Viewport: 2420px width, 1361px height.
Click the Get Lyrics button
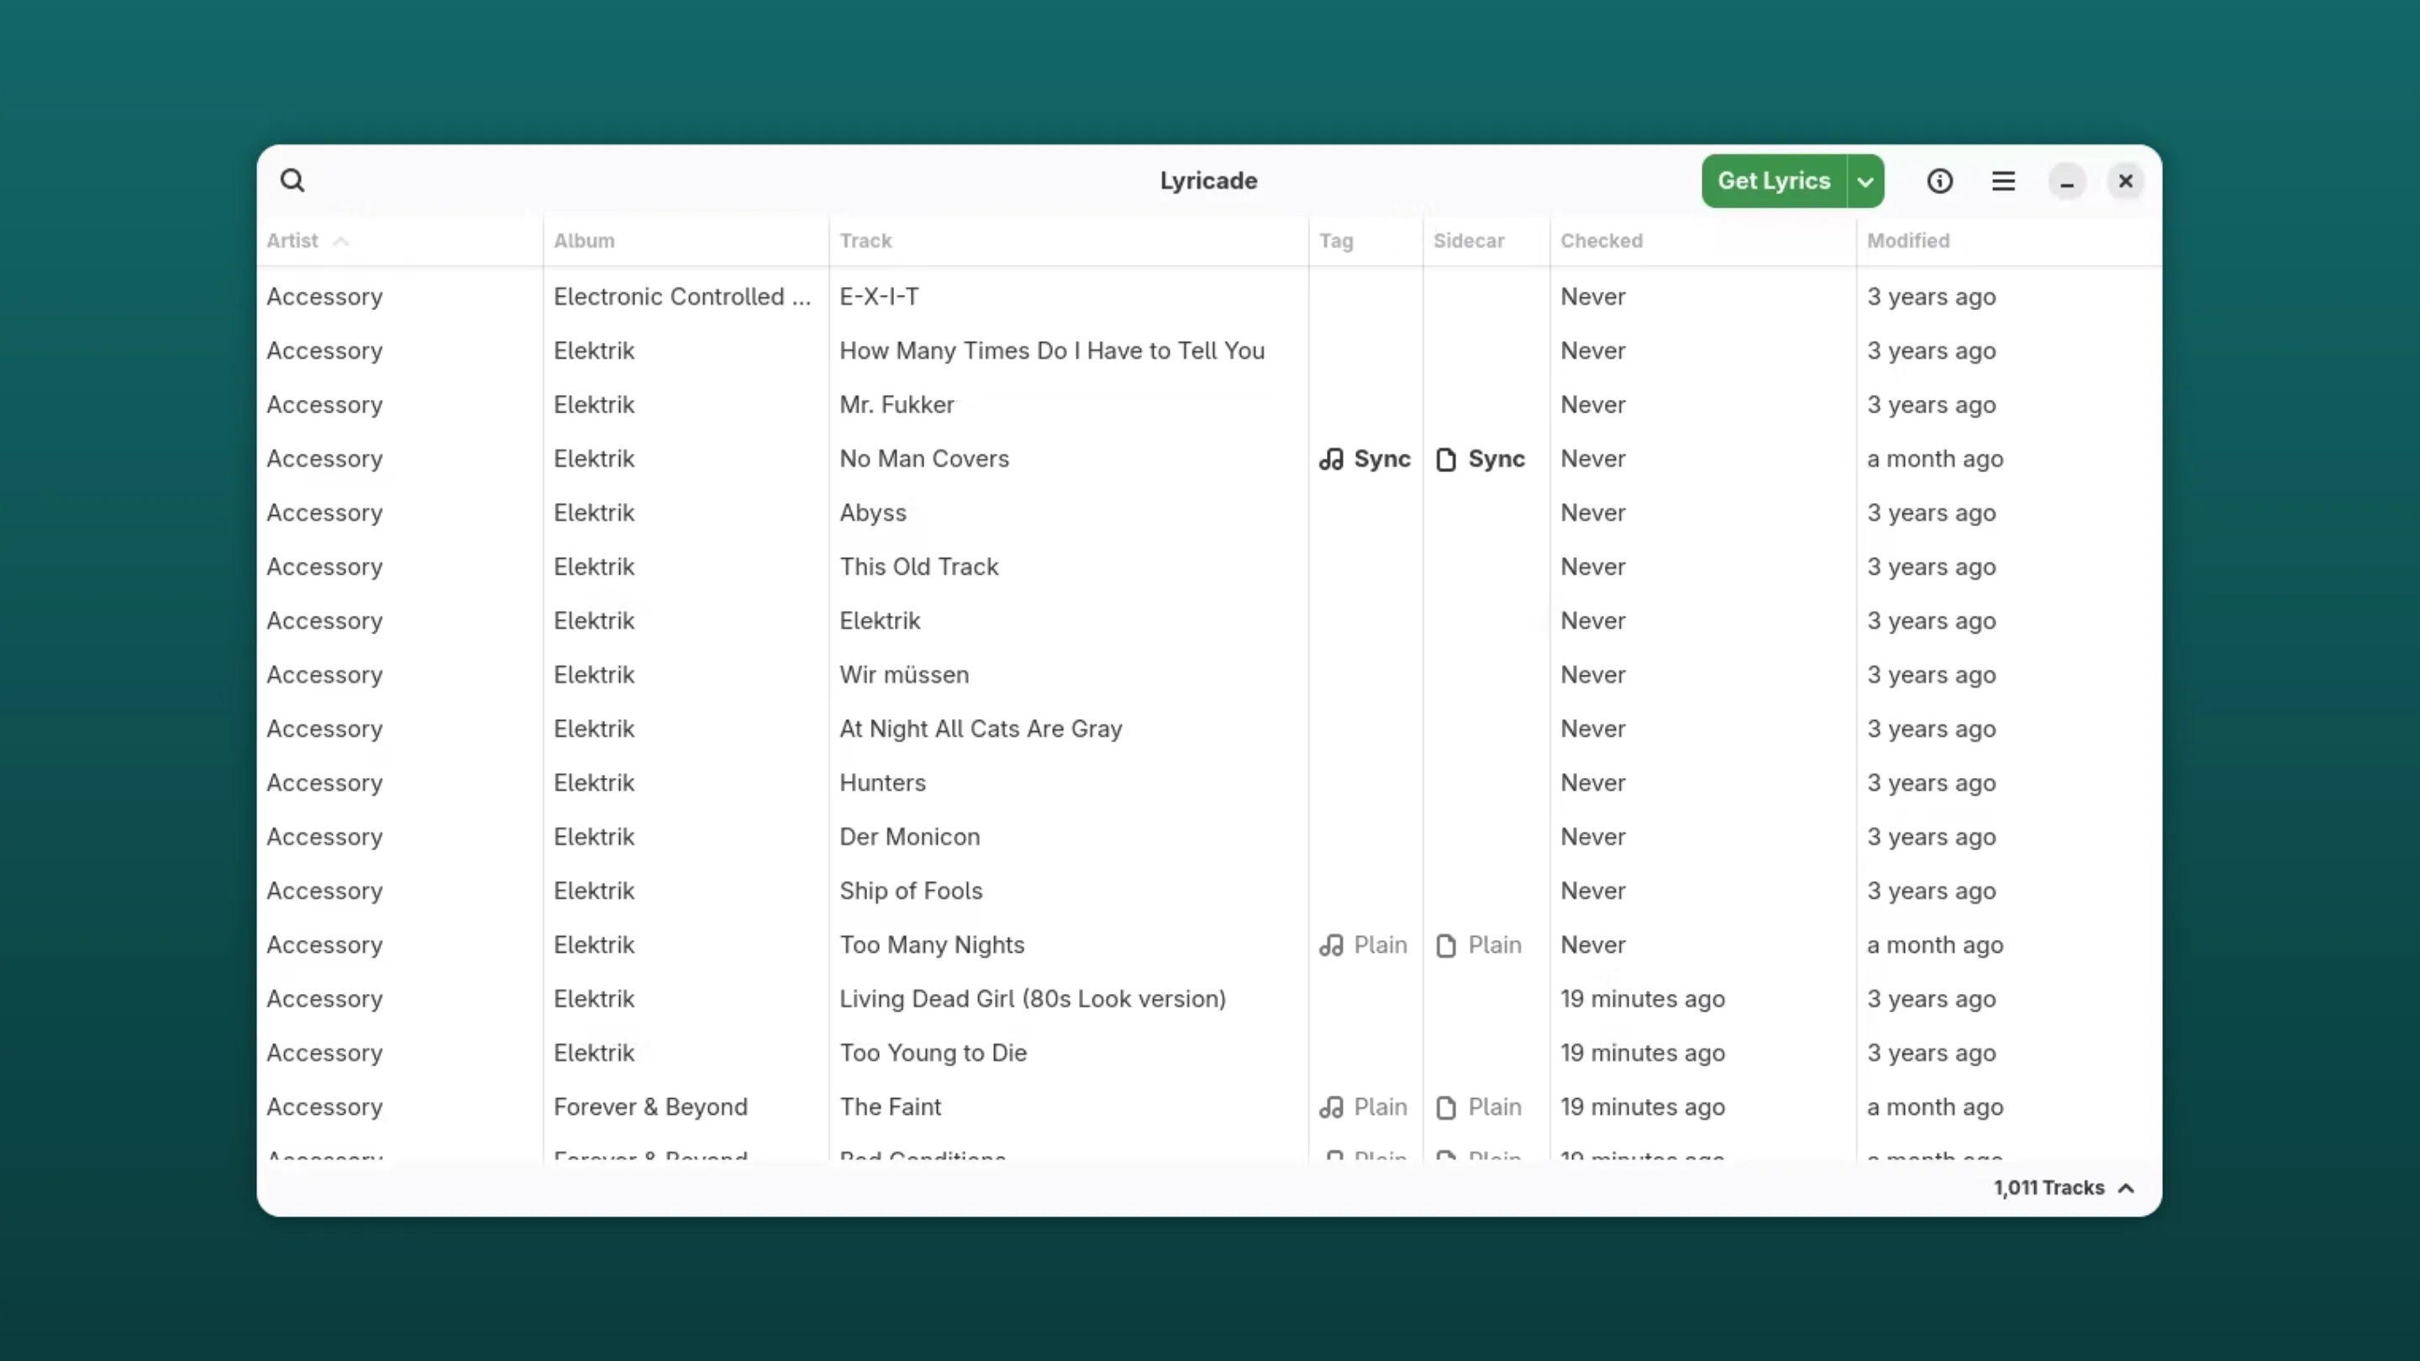tap(1774, 181)
